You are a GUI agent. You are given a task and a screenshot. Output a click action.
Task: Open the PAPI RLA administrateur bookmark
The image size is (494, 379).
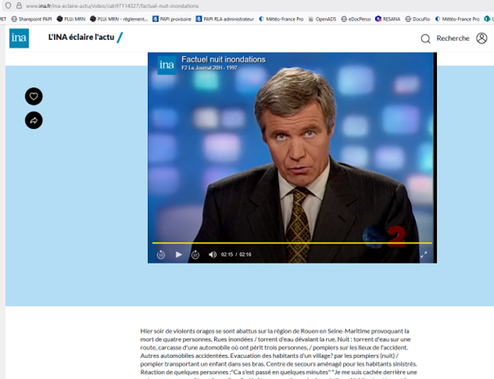tap(225, 19)
